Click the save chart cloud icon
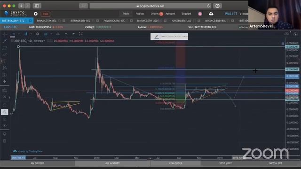The image size is (301, 169). (x=286, y=34)
